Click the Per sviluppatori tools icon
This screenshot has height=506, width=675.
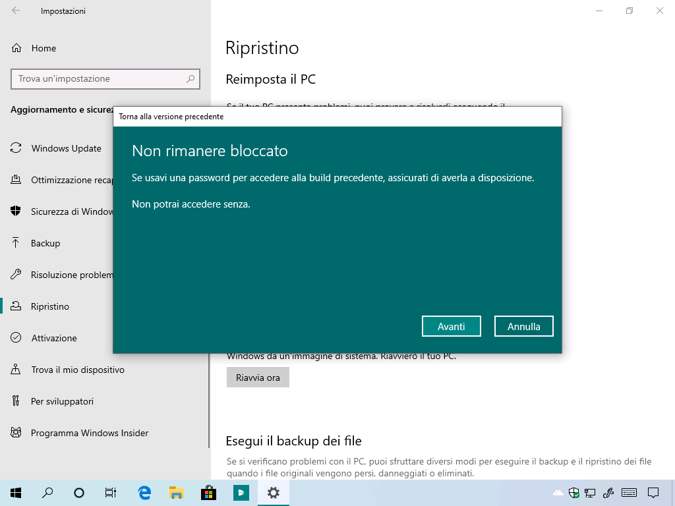click(16, 401)
